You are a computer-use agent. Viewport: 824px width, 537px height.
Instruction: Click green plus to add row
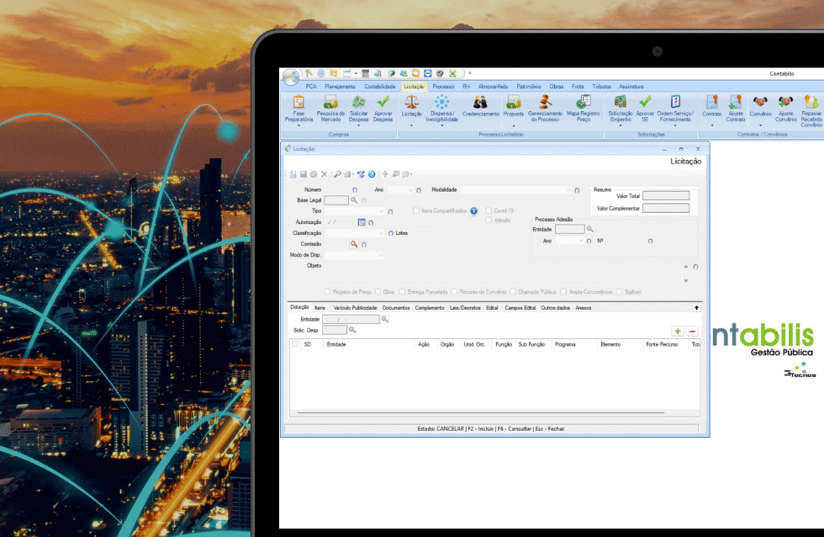[x=678, y=332]
